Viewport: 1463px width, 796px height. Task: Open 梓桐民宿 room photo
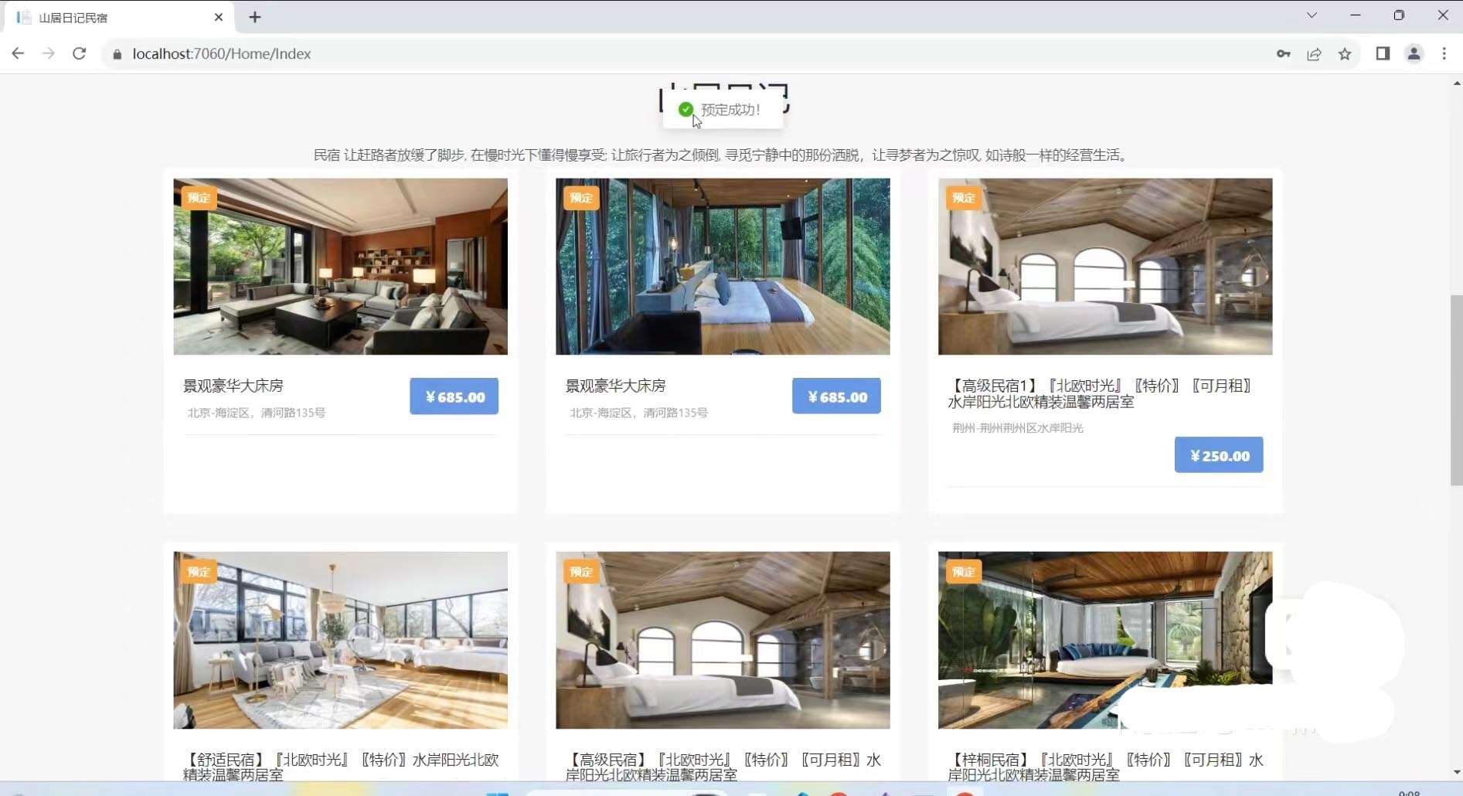(x=1105, y=640)
